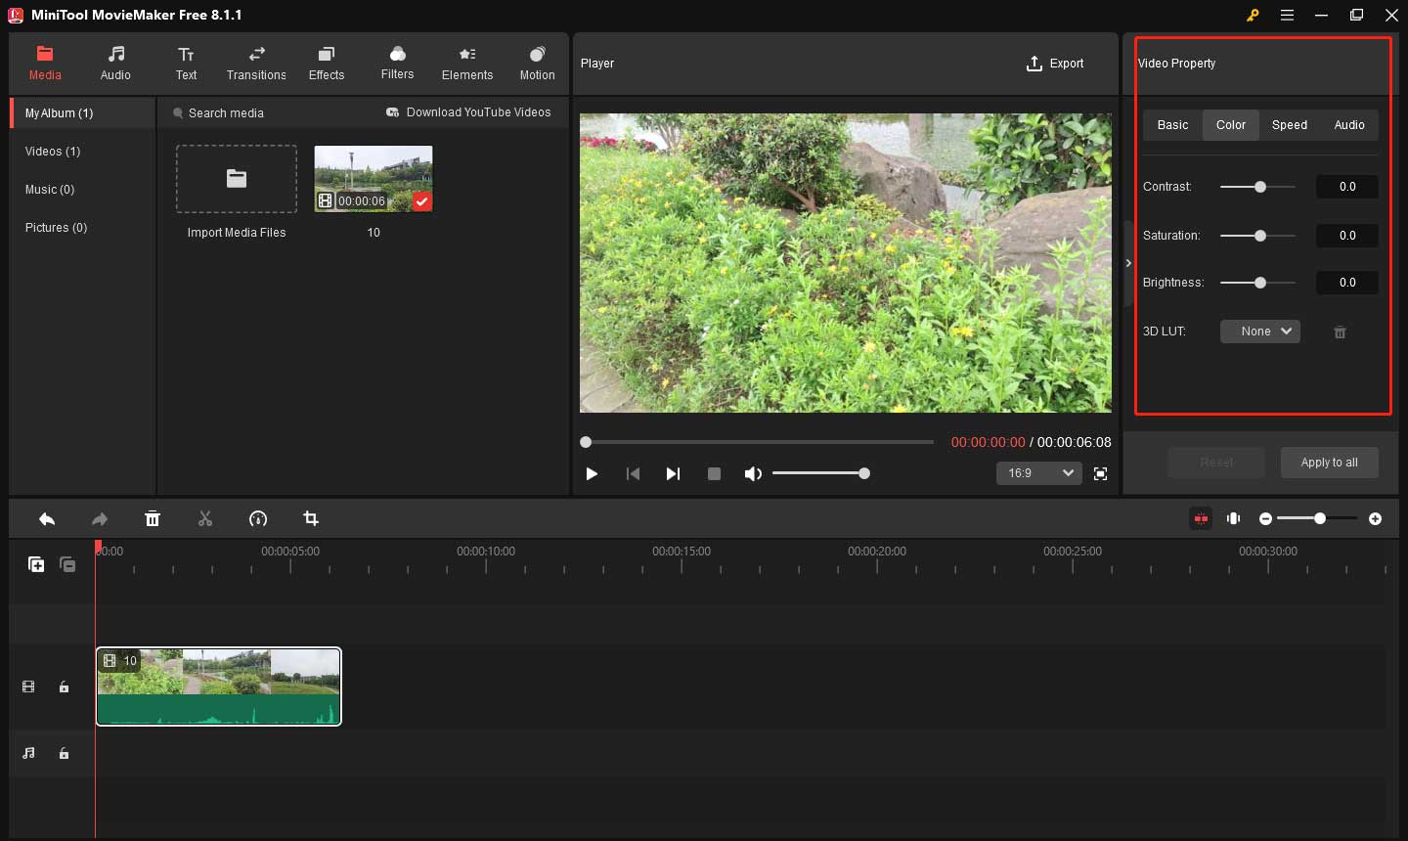The height and width of the screenshot is (841, 1408).
Task: Enter full screen preview mode
Action: 1100,473
